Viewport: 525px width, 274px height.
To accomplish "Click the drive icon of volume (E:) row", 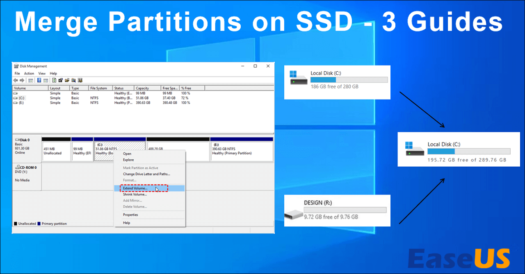I will click(15, 103).
